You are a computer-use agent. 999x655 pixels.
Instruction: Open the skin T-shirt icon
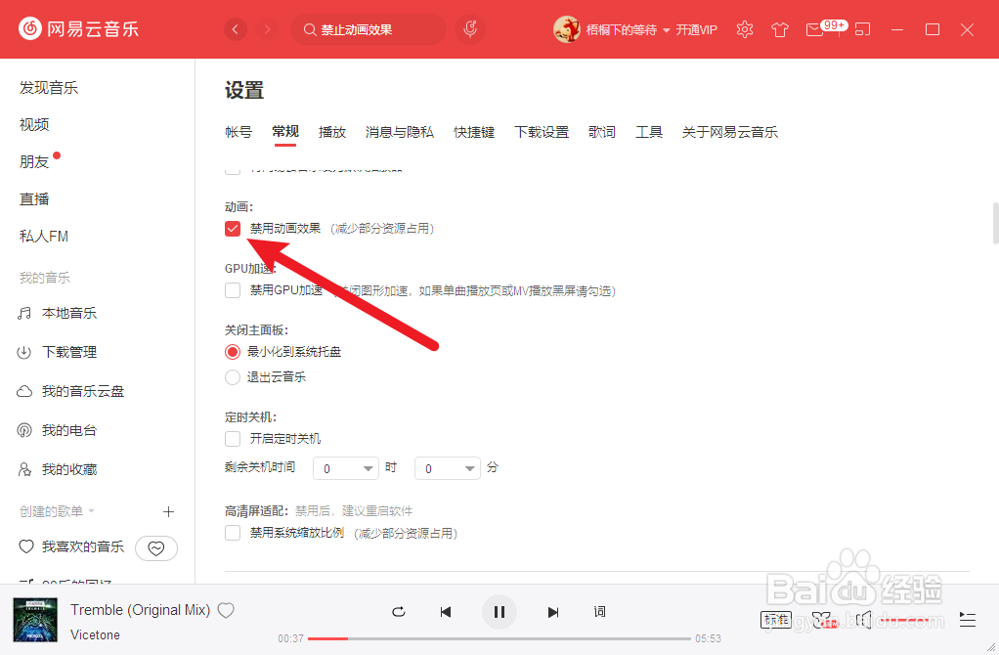click(779, 29)
